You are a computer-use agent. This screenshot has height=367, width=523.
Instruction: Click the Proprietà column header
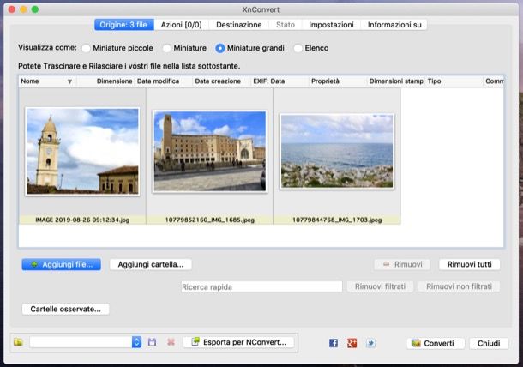tap(338, 81)
